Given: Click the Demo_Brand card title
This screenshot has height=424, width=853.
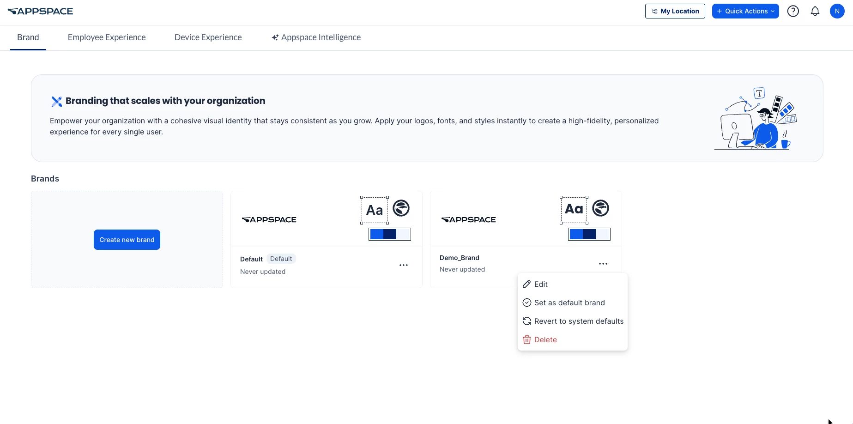Looking at the screenshot, I should [x=460, y=258].
